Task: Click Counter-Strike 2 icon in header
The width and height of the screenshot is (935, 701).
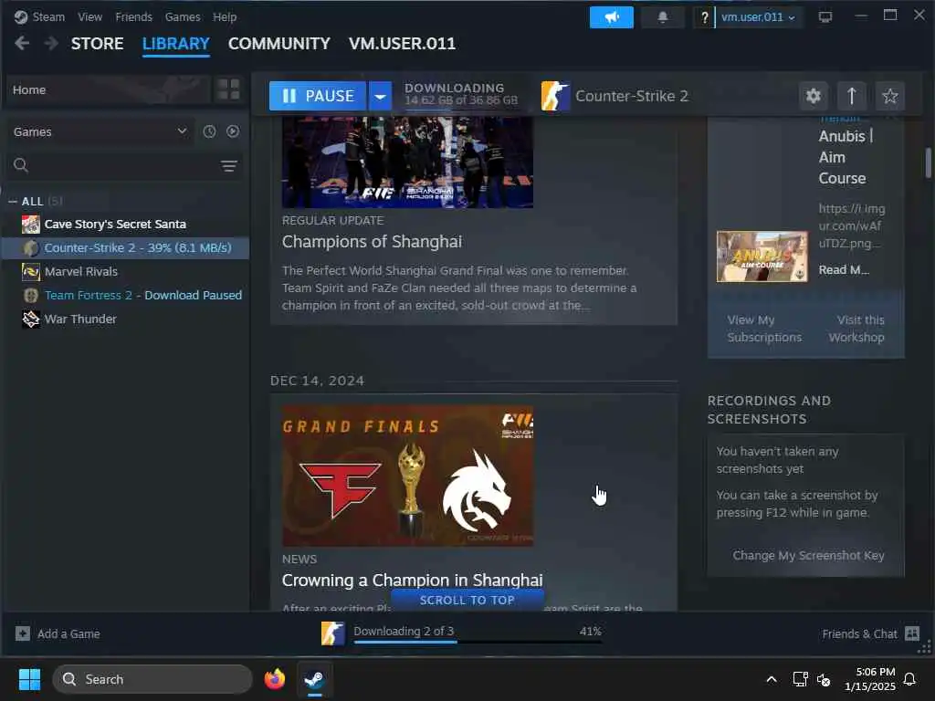Action: (x=554, y=96)
